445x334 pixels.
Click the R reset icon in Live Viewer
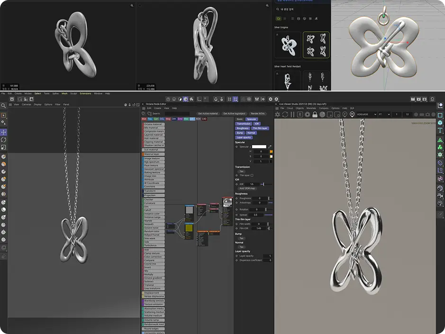point(300,114)
